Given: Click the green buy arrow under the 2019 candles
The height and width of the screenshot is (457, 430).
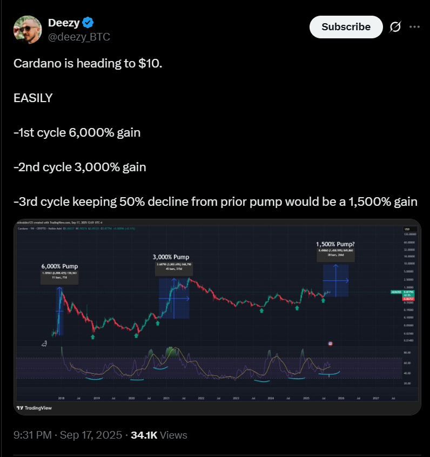Looking at the screenshot, I should 92,336.
